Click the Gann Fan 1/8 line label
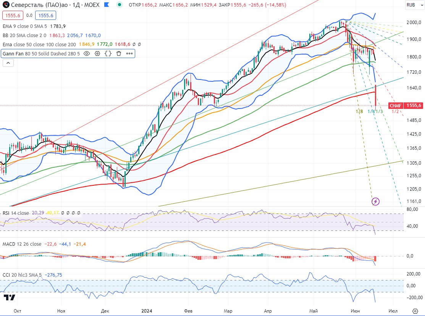 [359, 112]
